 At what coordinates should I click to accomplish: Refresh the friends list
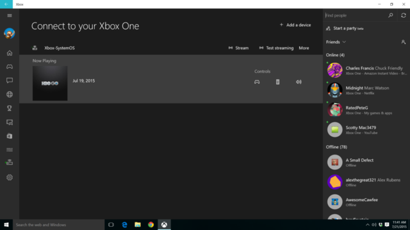coord(404,15)
